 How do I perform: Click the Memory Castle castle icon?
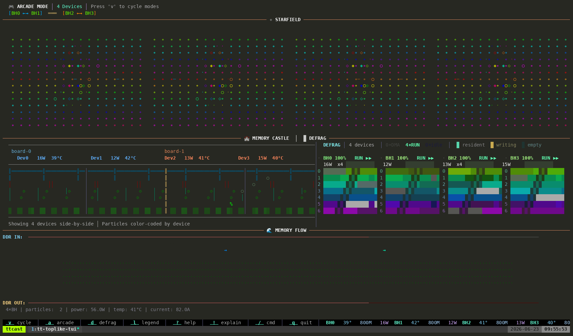247,138
